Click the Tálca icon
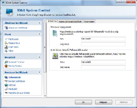This screenshot has height=108, width=137. pos(6,51)
